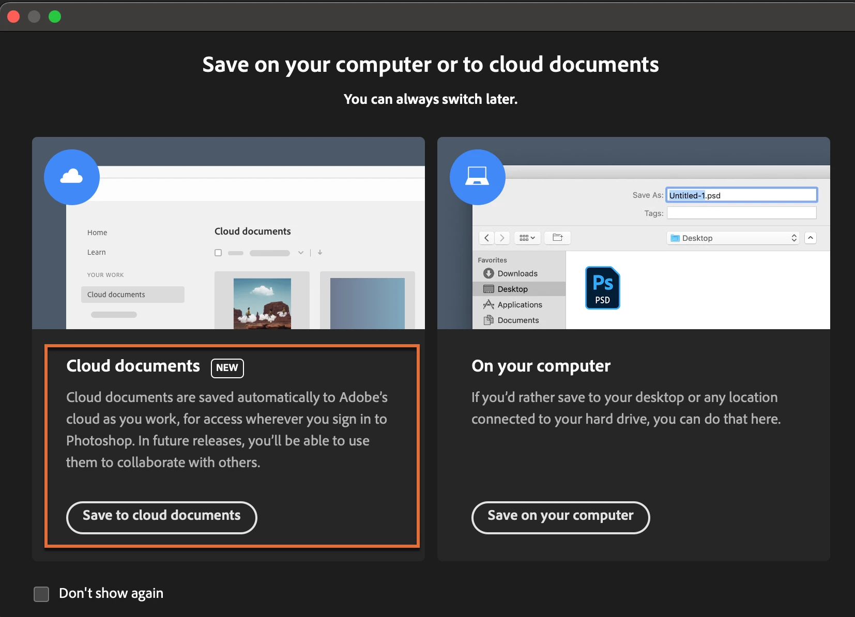
Task: Open the Desktop location dropdown
Action: point(732,238)
